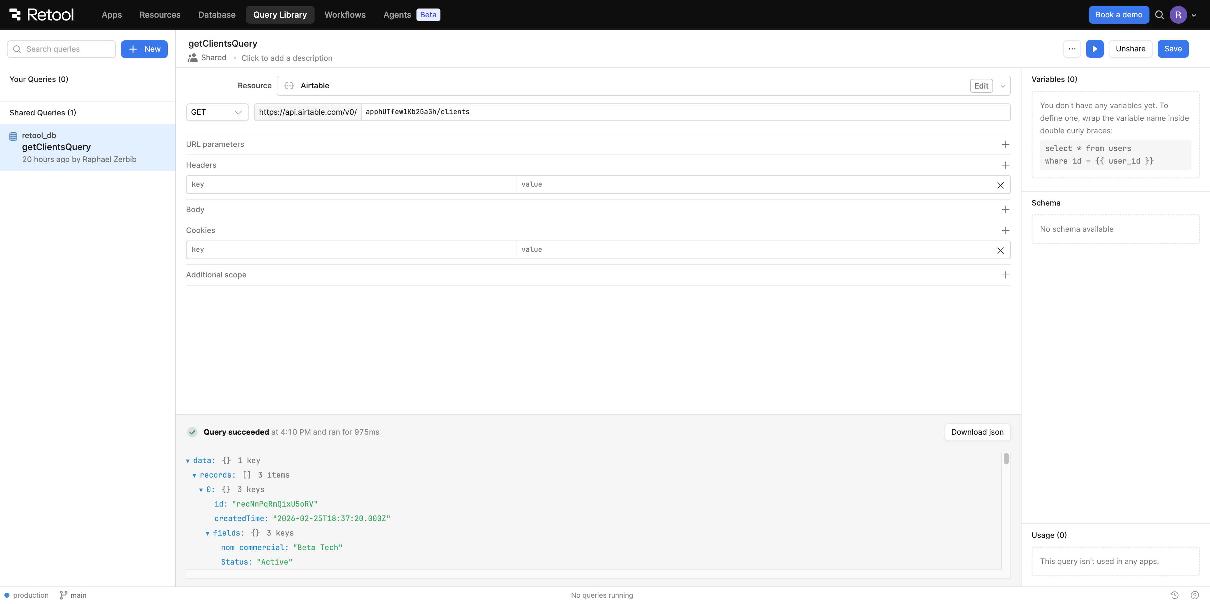Click the main branch icon
Viewport: 1210px width, 604px height.
coord(63,595)
